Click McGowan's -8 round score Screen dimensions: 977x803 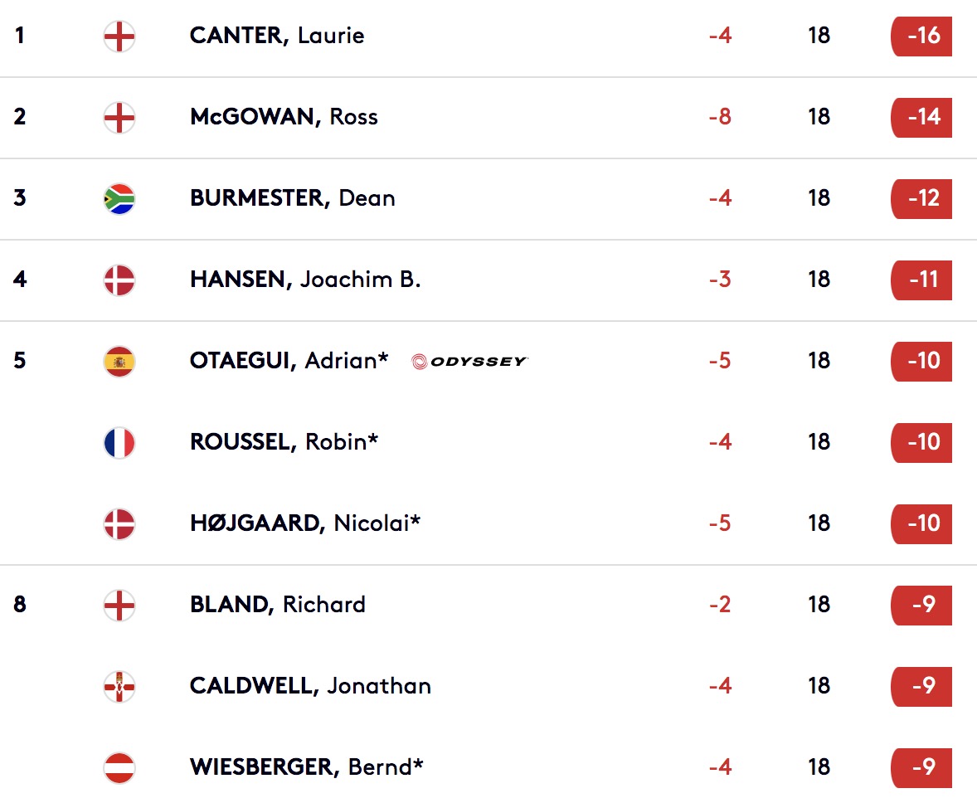(x=720, y=117)
